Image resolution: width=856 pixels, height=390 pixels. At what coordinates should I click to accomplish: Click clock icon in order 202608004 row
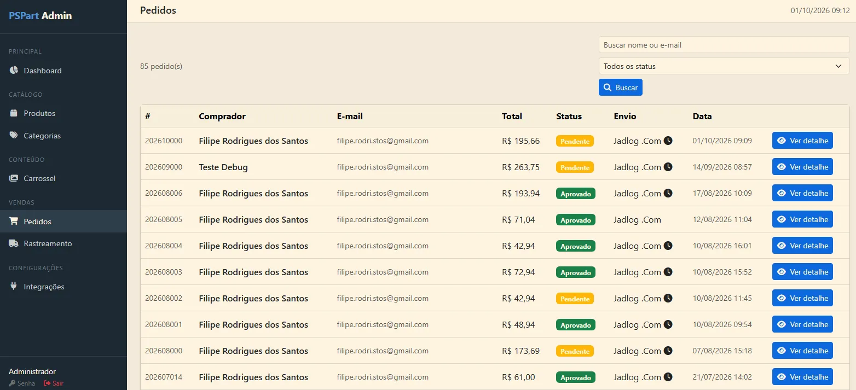[668, 246]
